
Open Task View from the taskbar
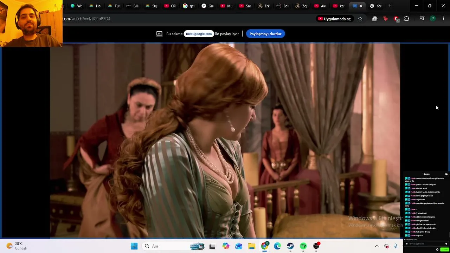(212, 246)
